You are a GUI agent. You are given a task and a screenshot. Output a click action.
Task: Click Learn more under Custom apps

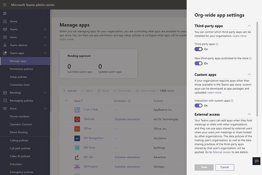click(214, 92)
